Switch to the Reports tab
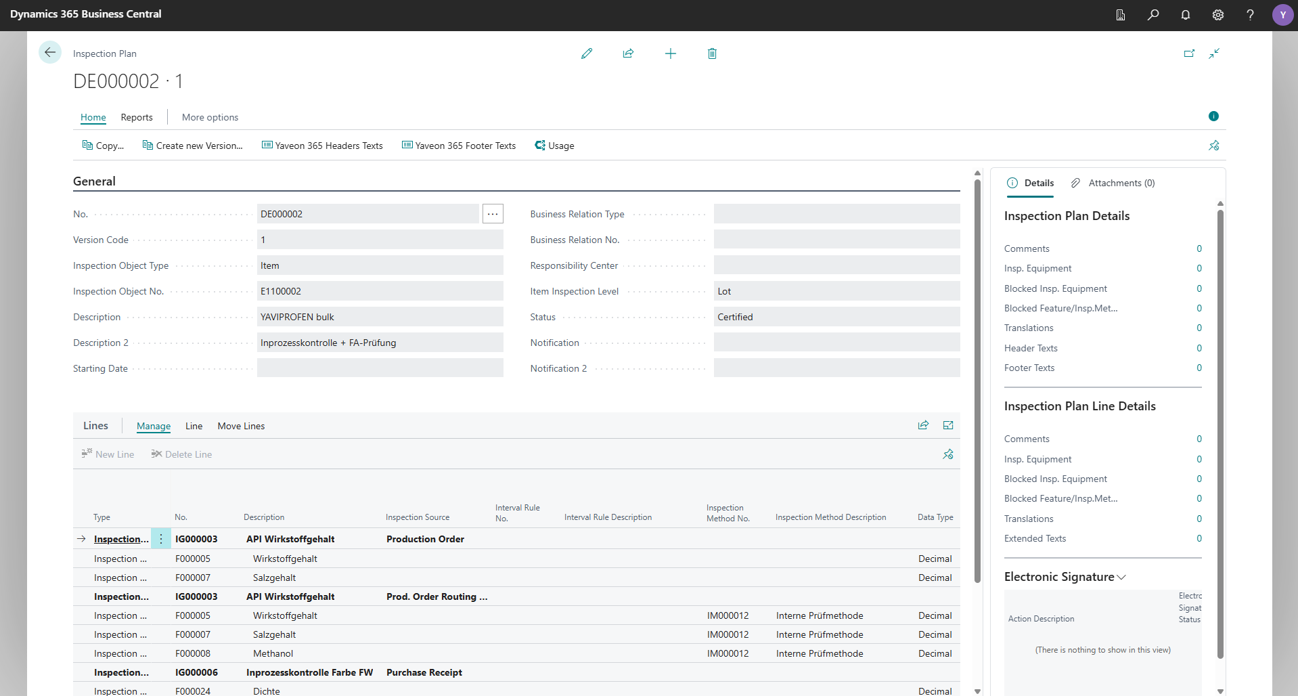The height and width of the screenshot is (696, 1298). [136, 117]
